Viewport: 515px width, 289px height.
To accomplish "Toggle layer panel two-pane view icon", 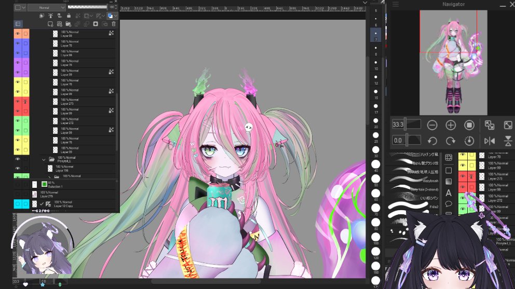I will [18, 24].
